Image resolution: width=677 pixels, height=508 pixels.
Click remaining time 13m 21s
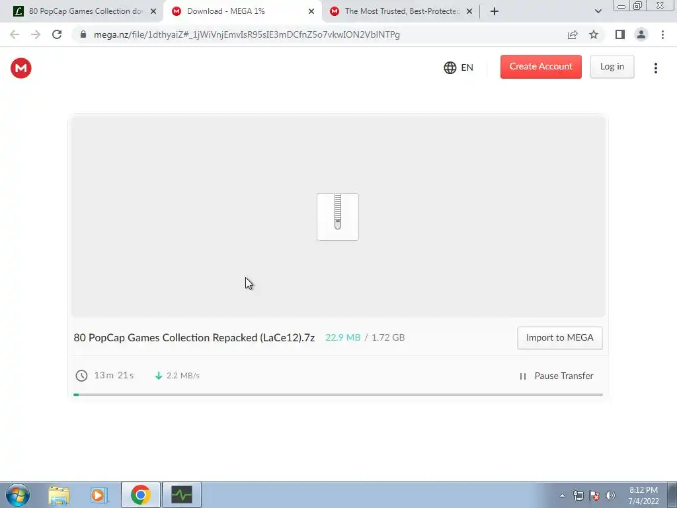point(114,376)
